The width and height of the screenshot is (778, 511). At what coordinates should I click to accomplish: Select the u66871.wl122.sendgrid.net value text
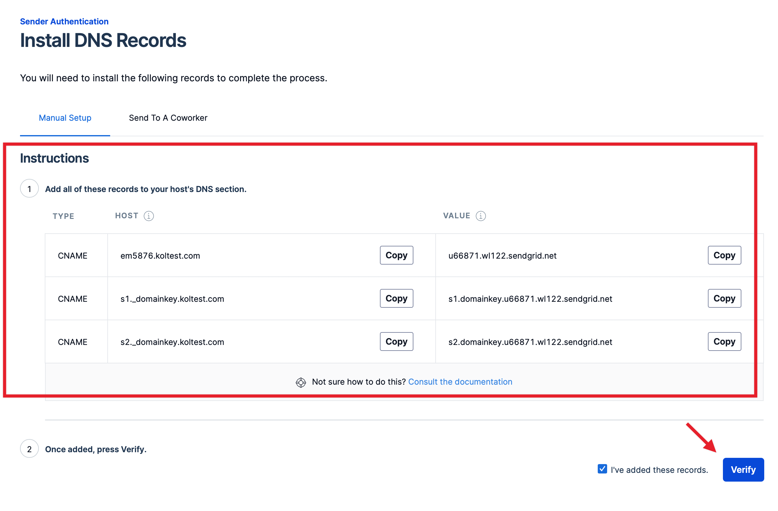point(502,255)
